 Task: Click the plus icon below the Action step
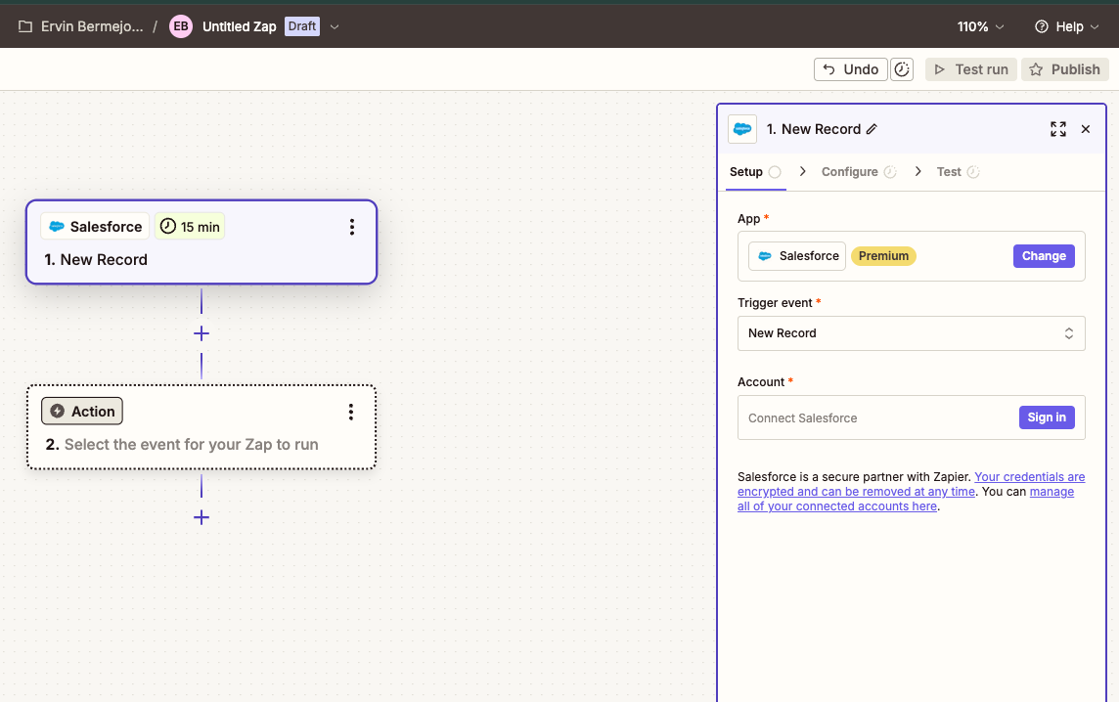[x=201, y=517]
